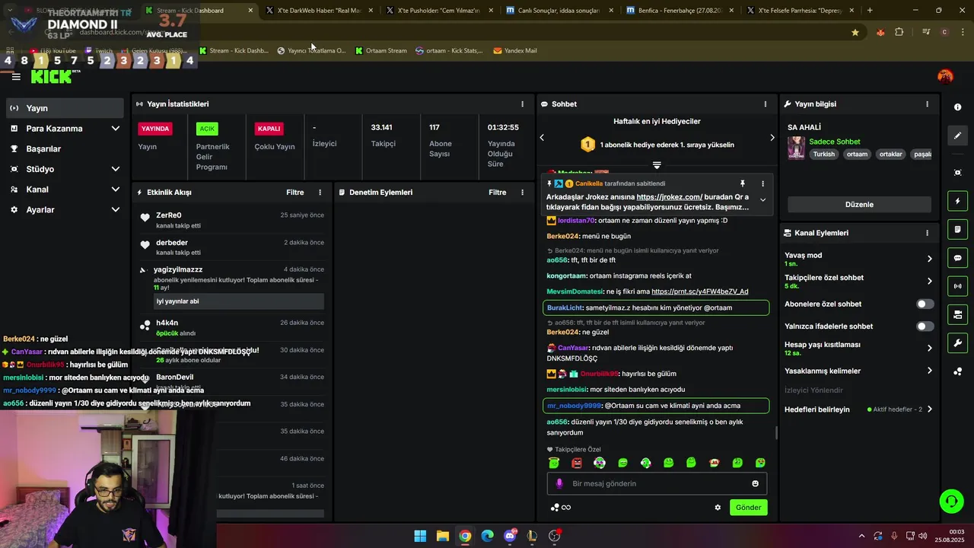Open new browser tab with plus button

(870, 11)
